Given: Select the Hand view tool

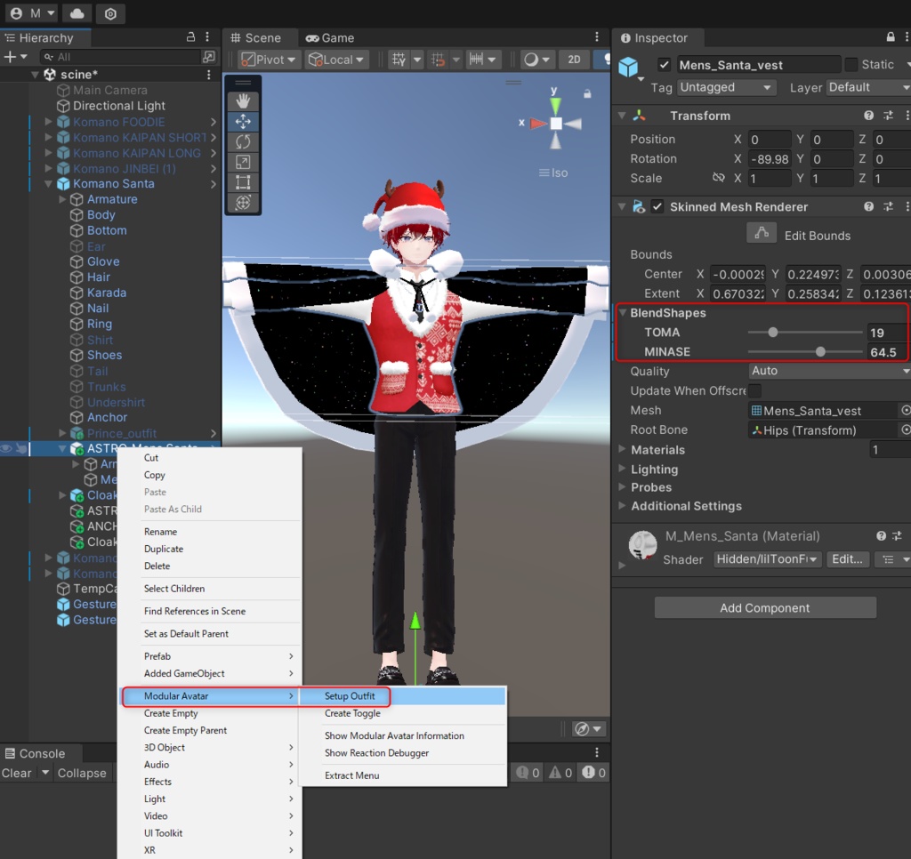Looking at the screenshot, I should (x=243, y=101).
